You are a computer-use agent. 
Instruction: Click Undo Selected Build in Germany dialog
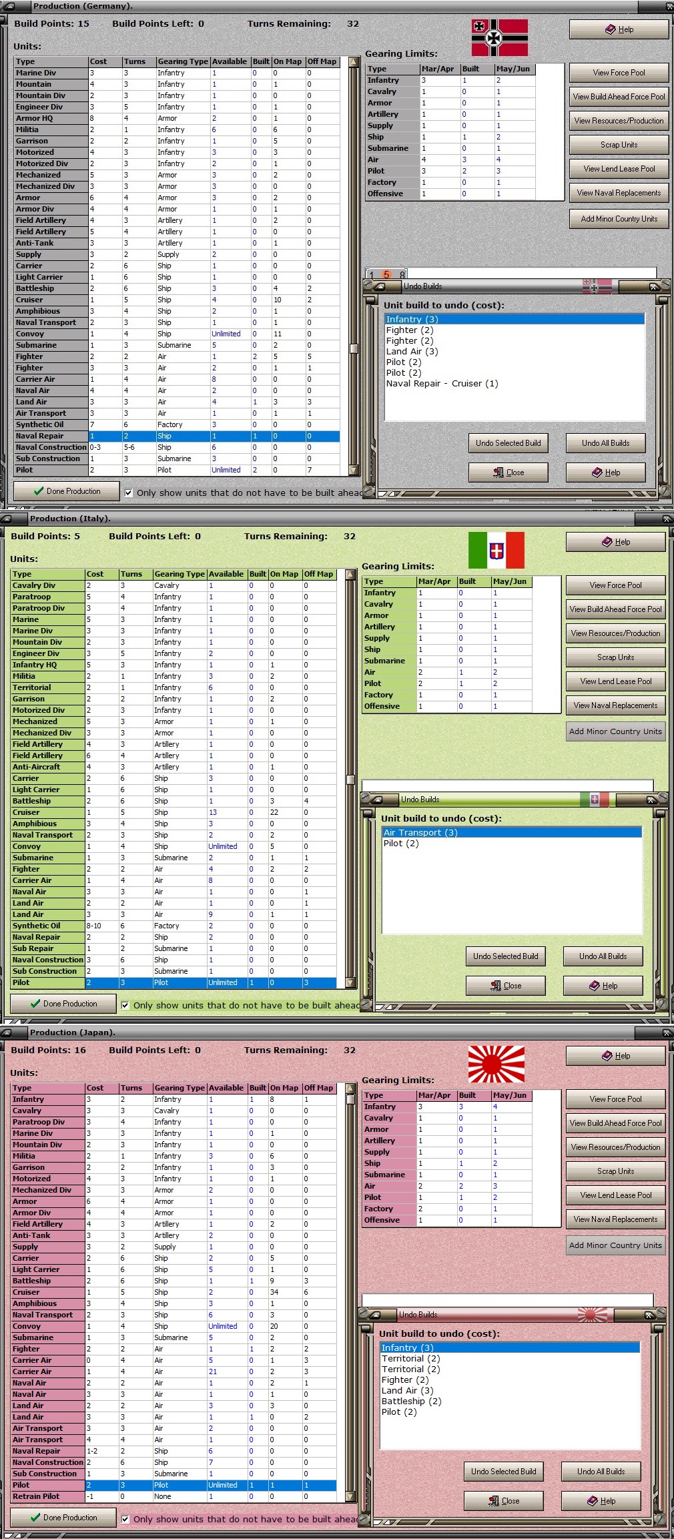[508, 443]
